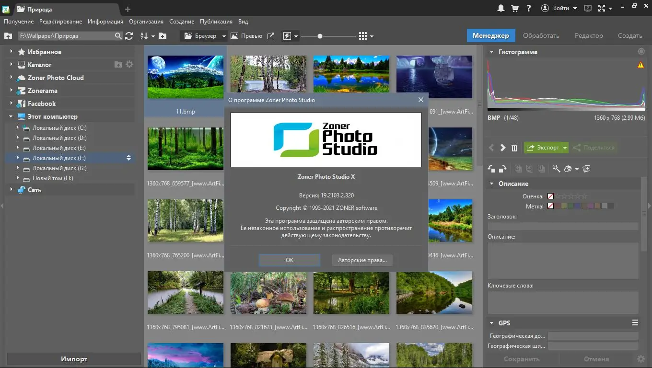
Task: Switch to the Редактор tab
Action: (x=589, y=35)
